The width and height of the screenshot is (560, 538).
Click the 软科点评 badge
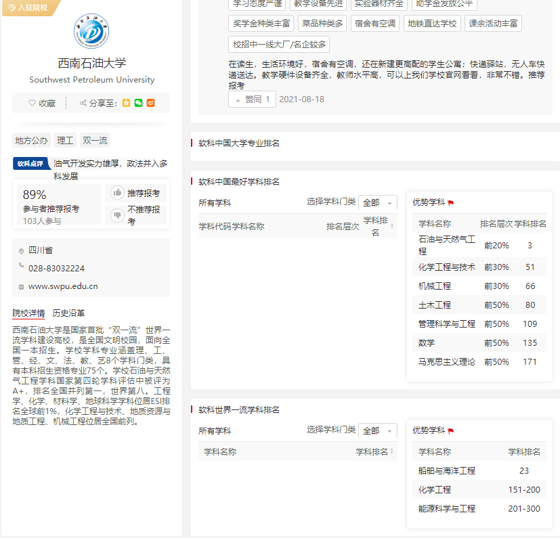tap(30, 164)
